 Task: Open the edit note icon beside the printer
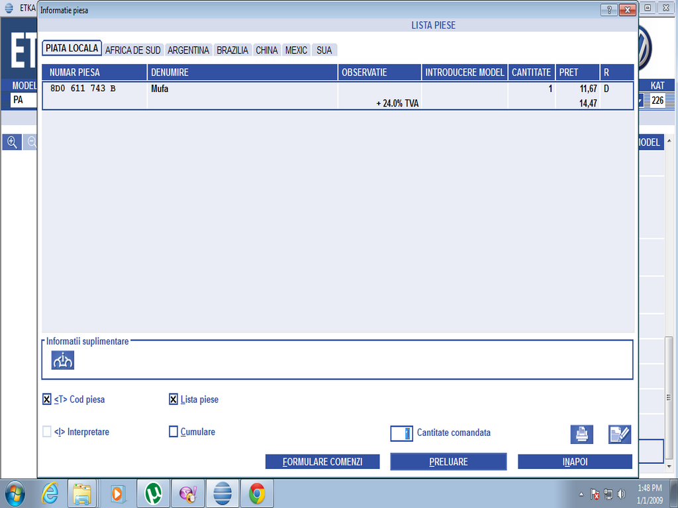tap(620, 434)
